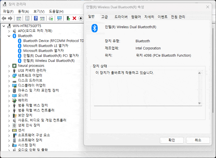216x158 pixels.
Task: Switch to the 자세히 tab
Action: pos(149,17)
